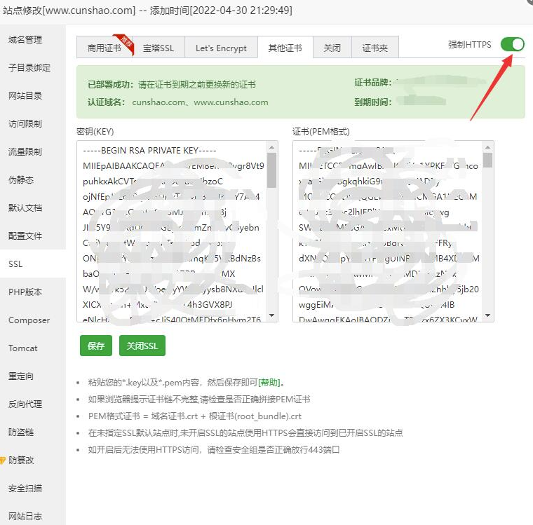Screen dimensions: 533x525
Task: Click the 密钥(KEY) scrollbar down arrow
Action: coord(272,315)
